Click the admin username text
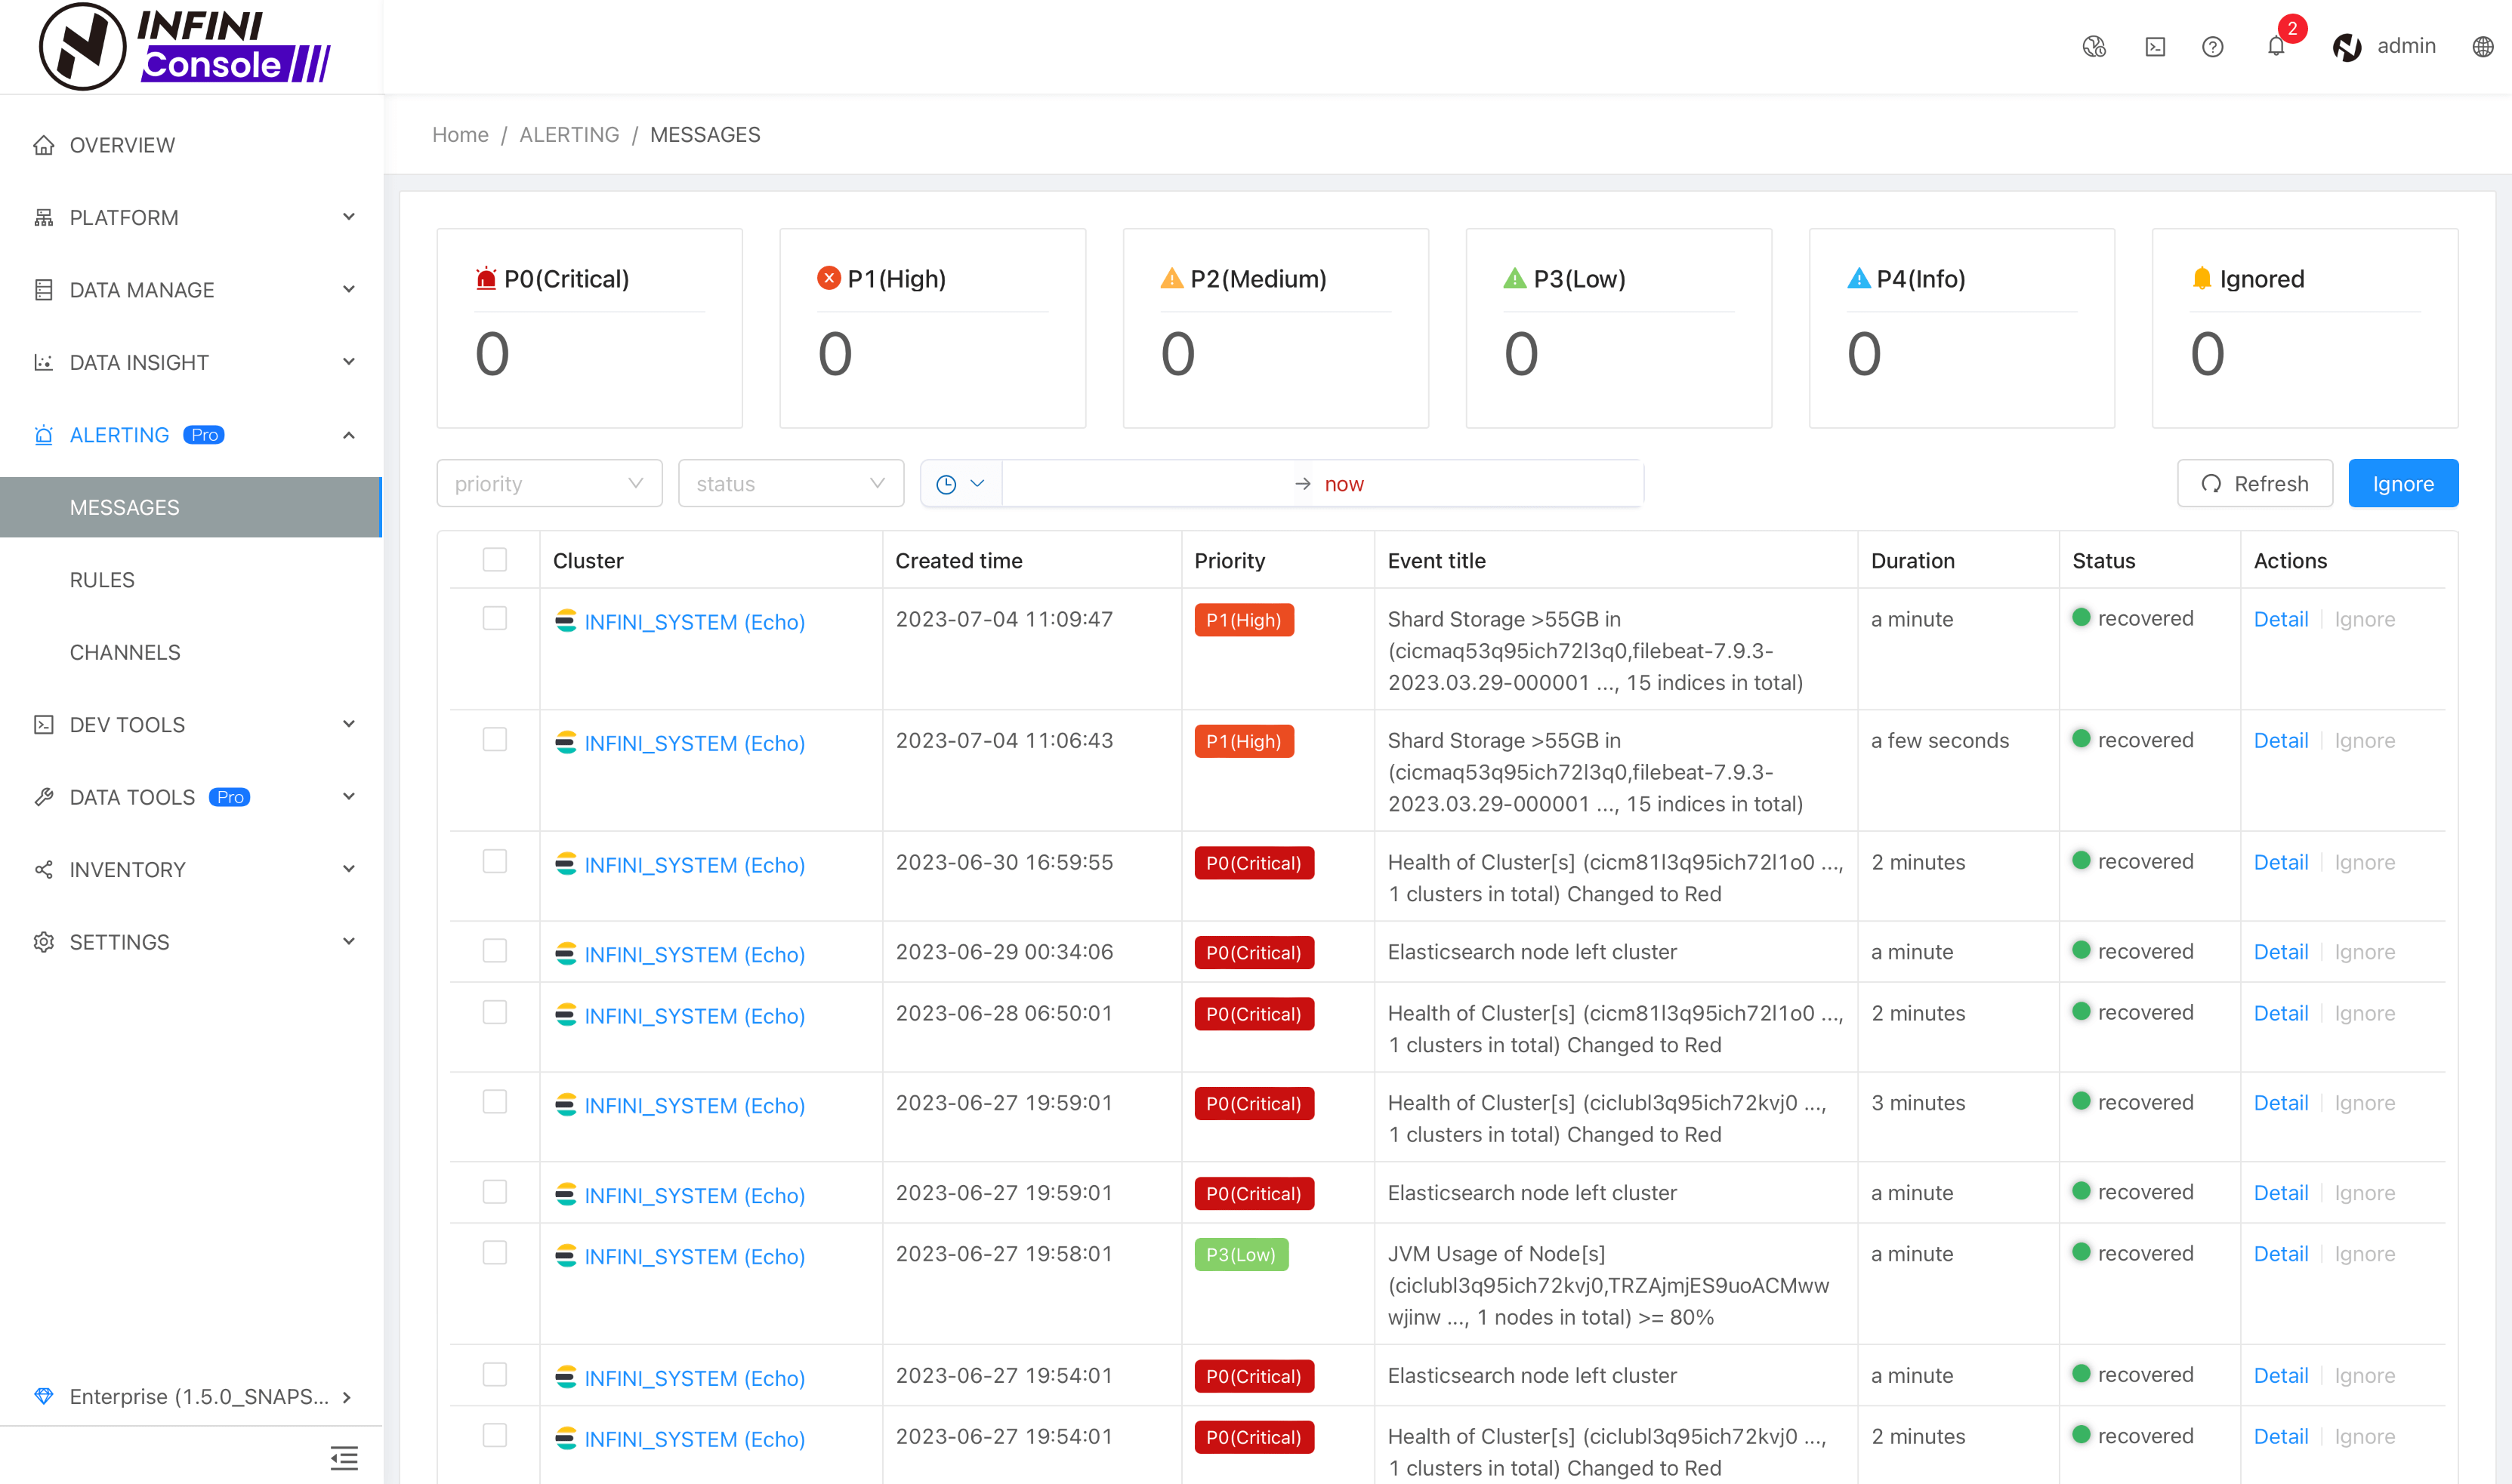 [2406, 46]
